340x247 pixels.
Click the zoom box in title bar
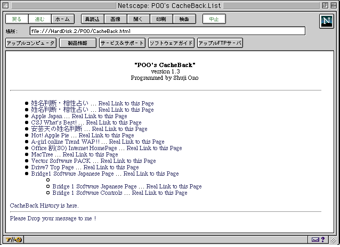click(325, 5)
